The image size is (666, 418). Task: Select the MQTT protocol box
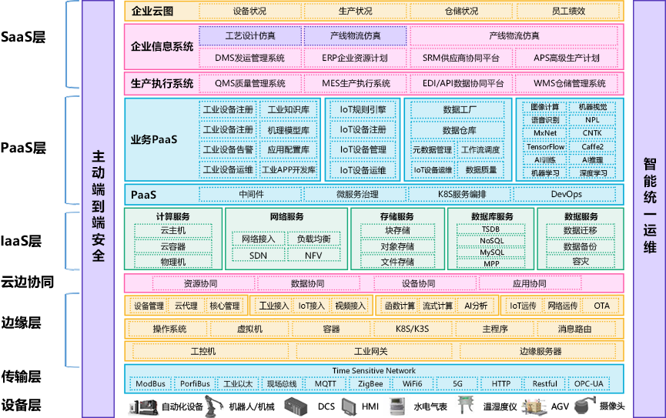coord(325,383)
